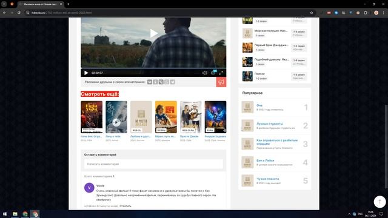
Task: Open the Chrome profile avatar
Action: (x=376, y=13)
